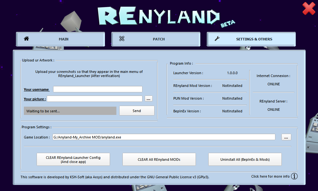Open the PATCH tab
This screenshot has height=191, width=318.
159,39
